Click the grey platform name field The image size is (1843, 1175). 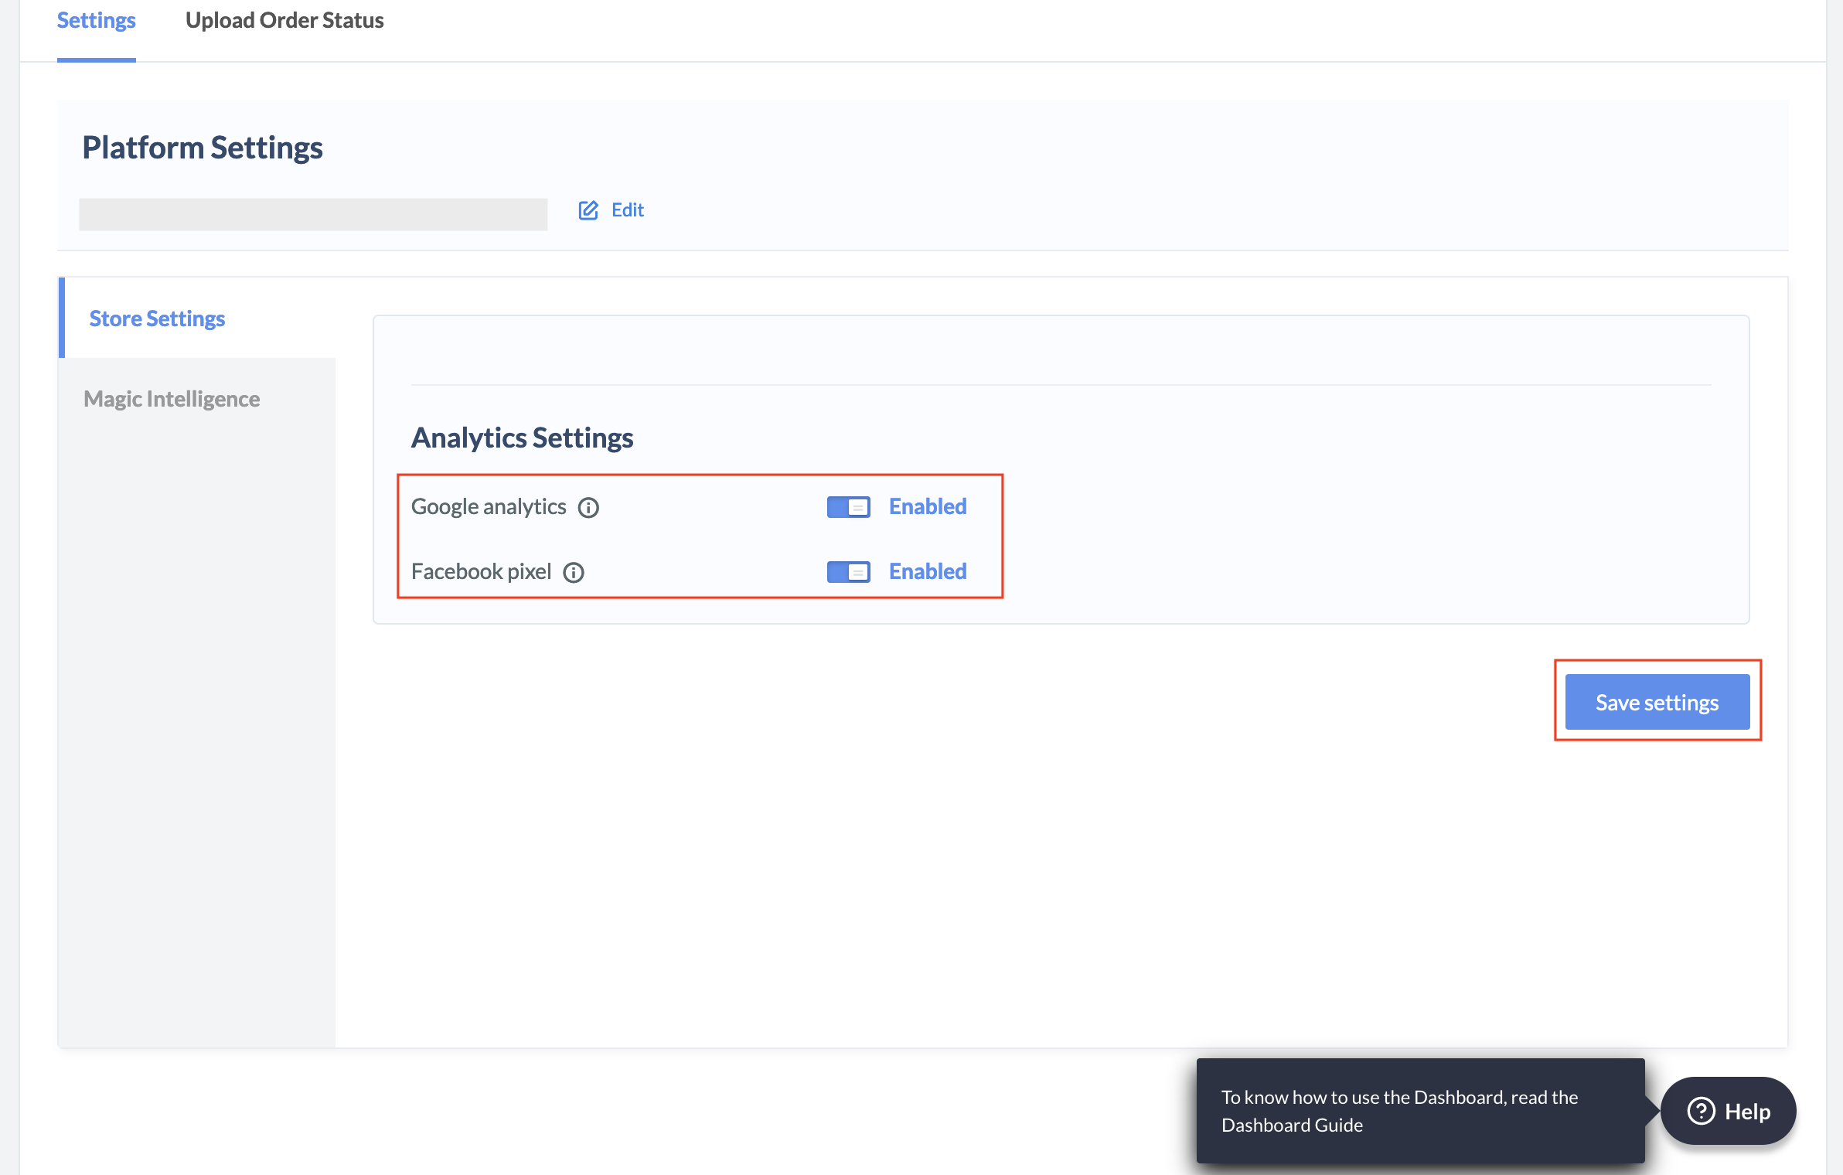pos(313,214)
